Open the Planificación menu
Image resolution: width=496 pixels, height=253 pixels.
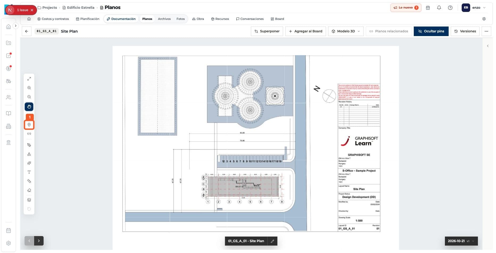point(88,19)
